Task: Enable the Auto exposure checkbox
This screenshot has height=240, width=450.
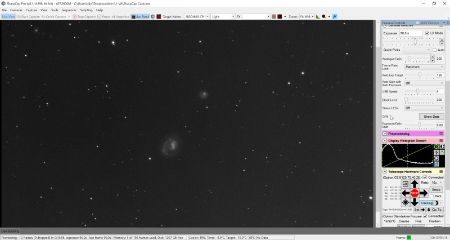Action: tap(434, 50)
